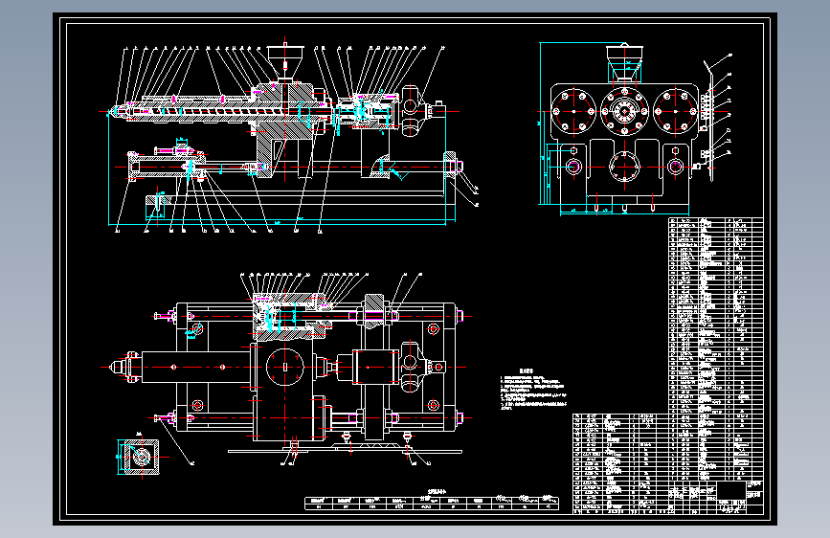Select the nozzle tip in the top plan view
The height and width of the screenshot is (538, 830).
[118, 367]
